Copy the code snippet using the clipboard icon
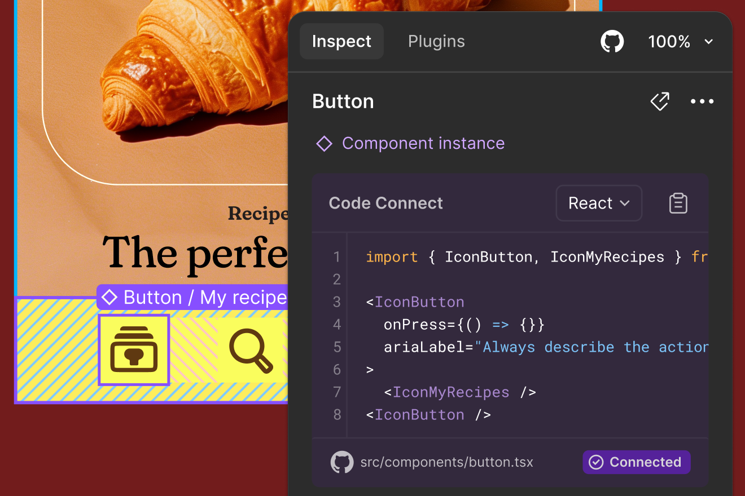745x496 pixels. click(x=678, y=203)
